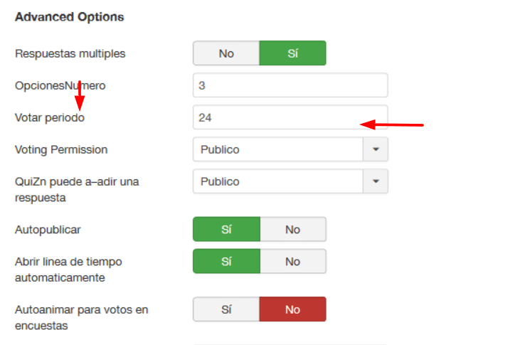Choose Sí for Abrir linea de tiempo
This screenshot has height=345, width=515.
226,261
